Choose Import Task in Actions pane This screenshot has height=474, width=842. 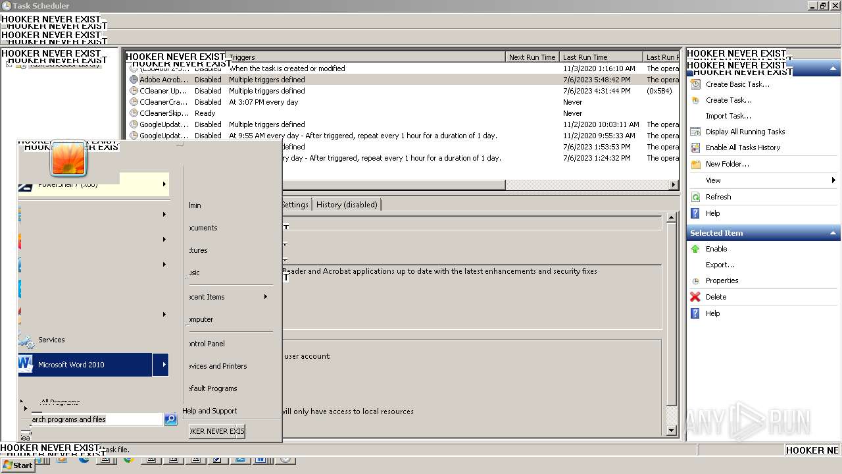pyautogui.click(x=728, y=116)
